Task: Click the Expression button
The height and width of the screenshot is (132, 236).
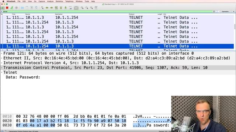Action: click(x=226, y=11)
